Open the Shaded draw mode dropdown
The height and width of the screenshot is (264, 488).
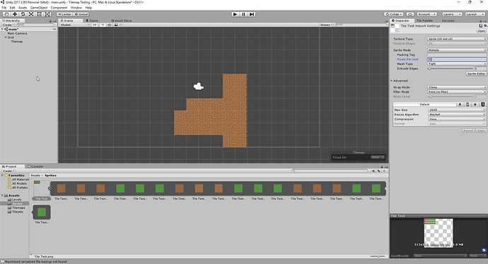click(x=74, y=25)
